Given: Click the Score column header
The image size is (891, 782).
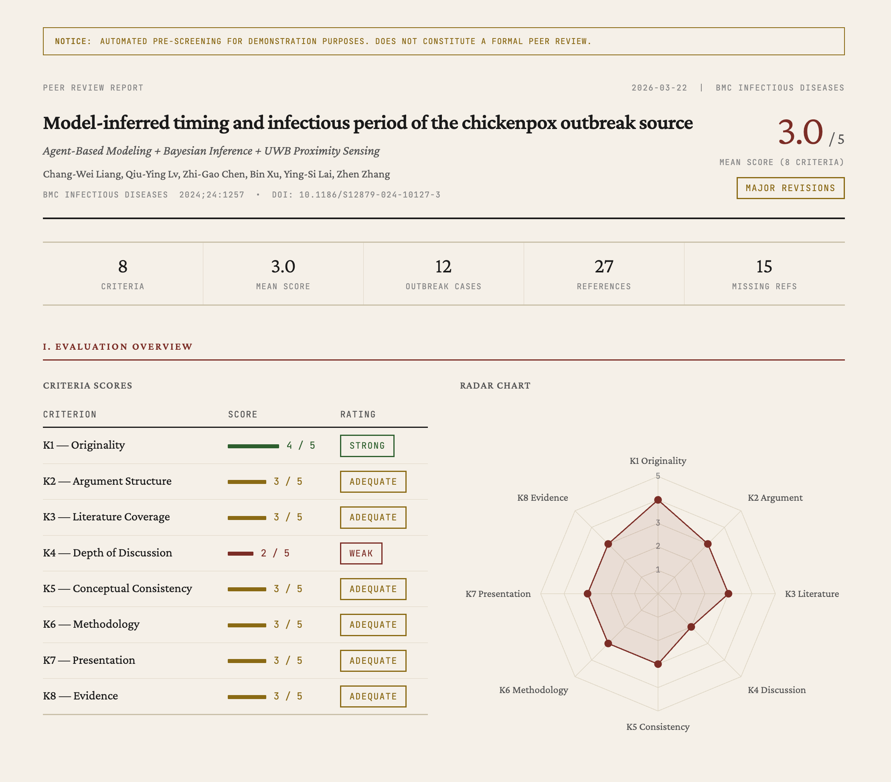Looking at the screenshot, I should (242, 414).
